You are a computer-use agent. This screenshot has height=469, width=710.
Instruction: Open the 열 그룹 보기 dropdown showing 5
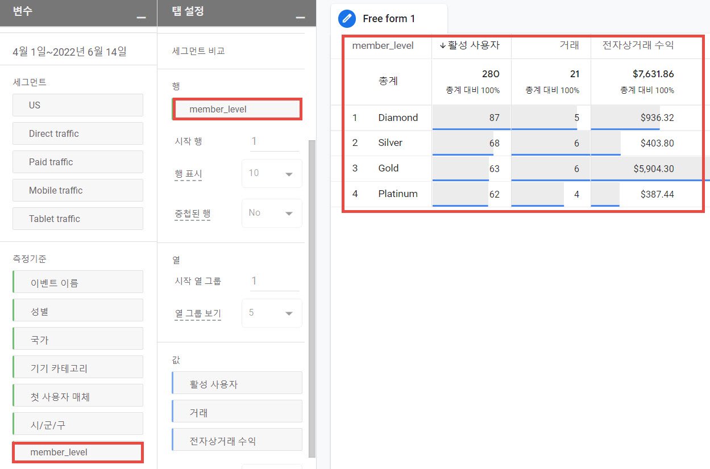[272, 313]
